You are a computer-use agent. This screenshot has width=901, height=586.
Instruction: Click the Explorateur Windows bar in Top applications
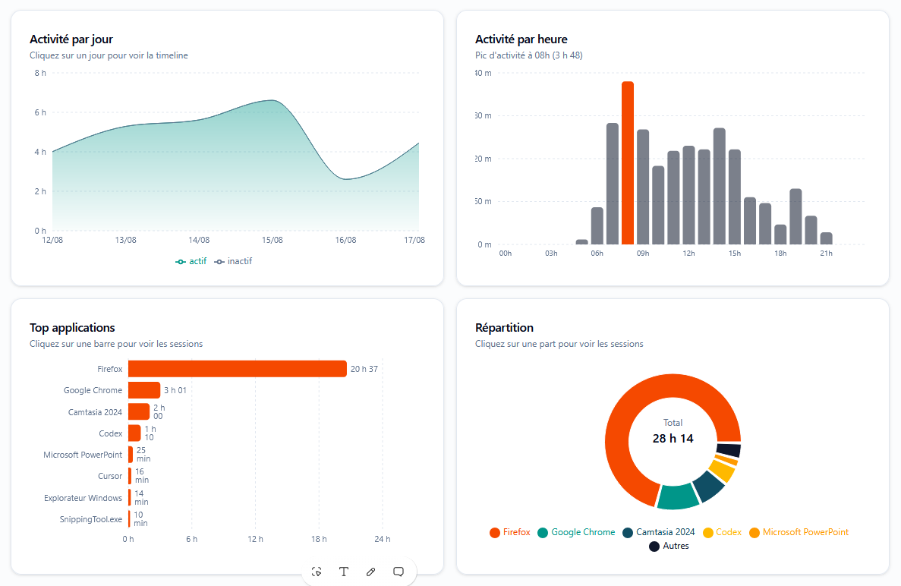tap(129, 497)
